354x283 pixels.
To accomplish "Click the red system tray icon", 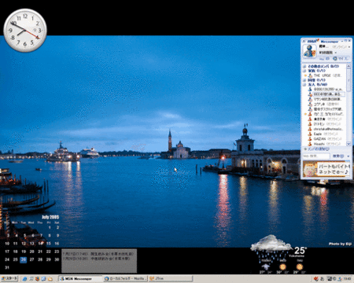I will [316, 278].
